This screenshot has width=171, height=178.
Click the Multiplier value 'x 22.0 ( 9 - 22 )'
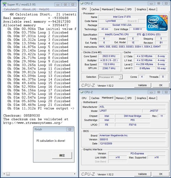tap(109, 60)
